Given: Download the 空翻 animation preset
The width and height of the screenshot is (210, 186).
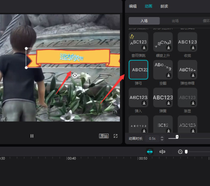Looking at the screenshot, I should [x=169, y=75].
